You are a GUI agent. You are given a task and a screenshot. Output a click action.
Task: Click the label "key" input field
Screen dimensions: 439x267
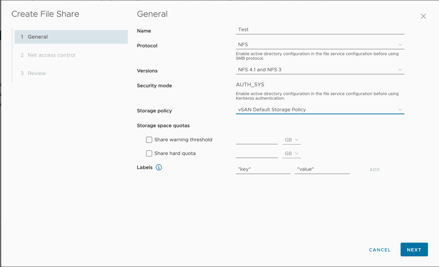263,169
